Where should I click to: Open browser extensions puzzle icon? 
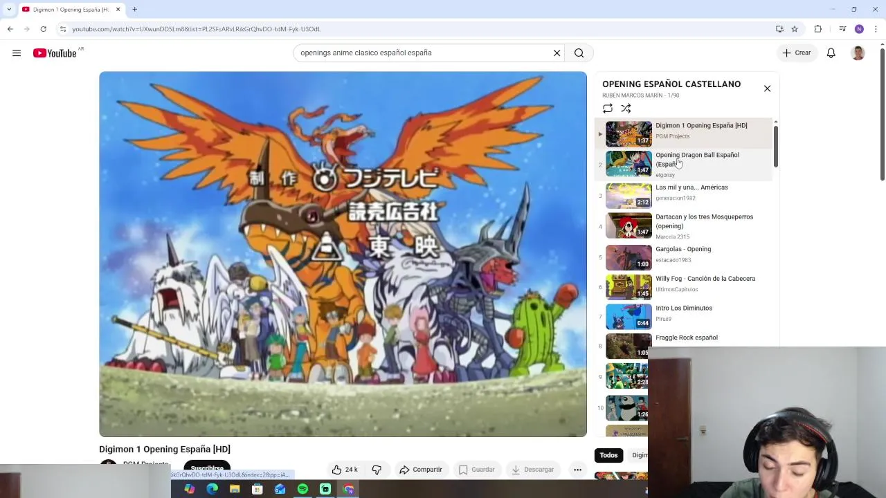click(x=818, y=29)
